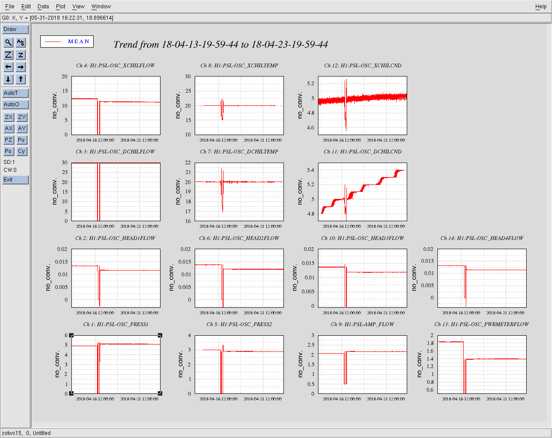Open the Help menu

pyautogui.click(x=541, y=7)
